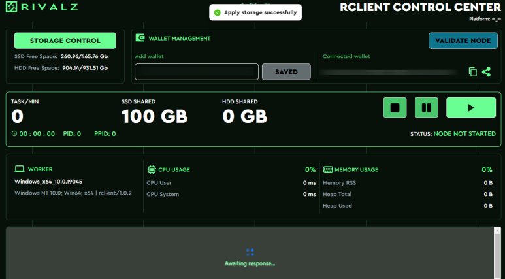Viewport: 505px width, 279px height.
Task: Click the 'Platform:' label
Action: click(480, 19)
